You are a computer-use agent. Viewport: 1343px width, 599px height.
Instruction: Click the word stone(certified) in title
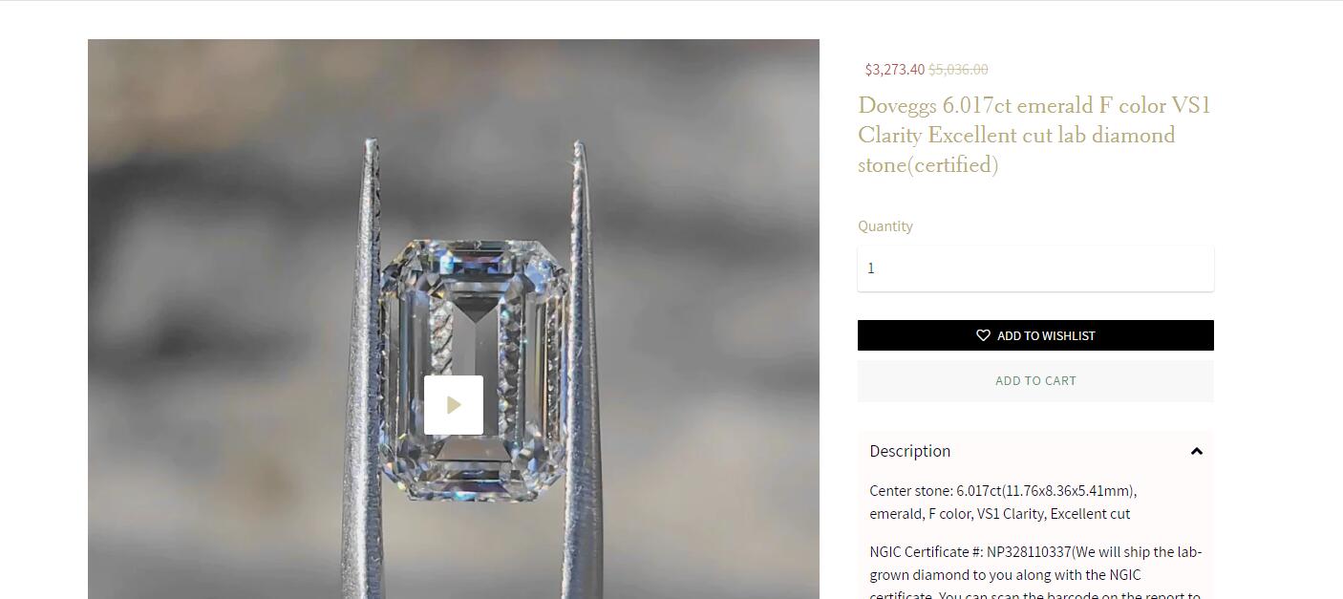coord(928,165)
